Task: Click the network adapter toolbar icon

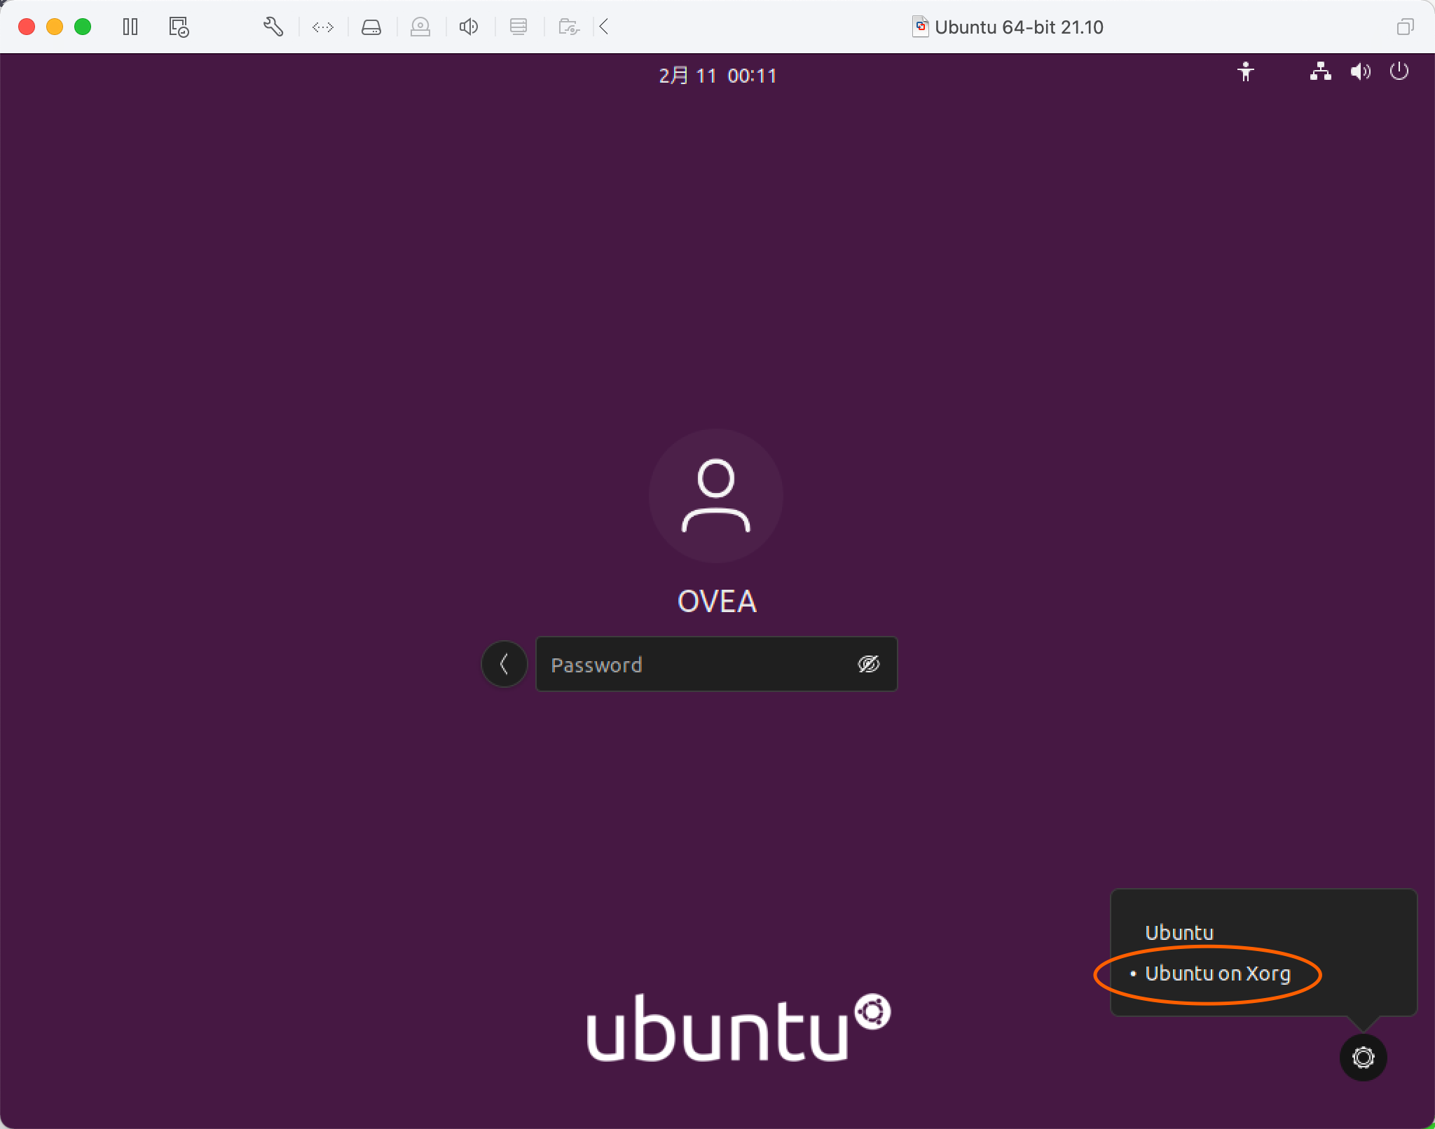Action: (323, 27)
